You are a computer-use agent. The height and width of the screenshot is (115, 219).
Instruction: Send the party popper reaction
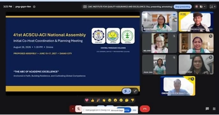coord(98,100)
